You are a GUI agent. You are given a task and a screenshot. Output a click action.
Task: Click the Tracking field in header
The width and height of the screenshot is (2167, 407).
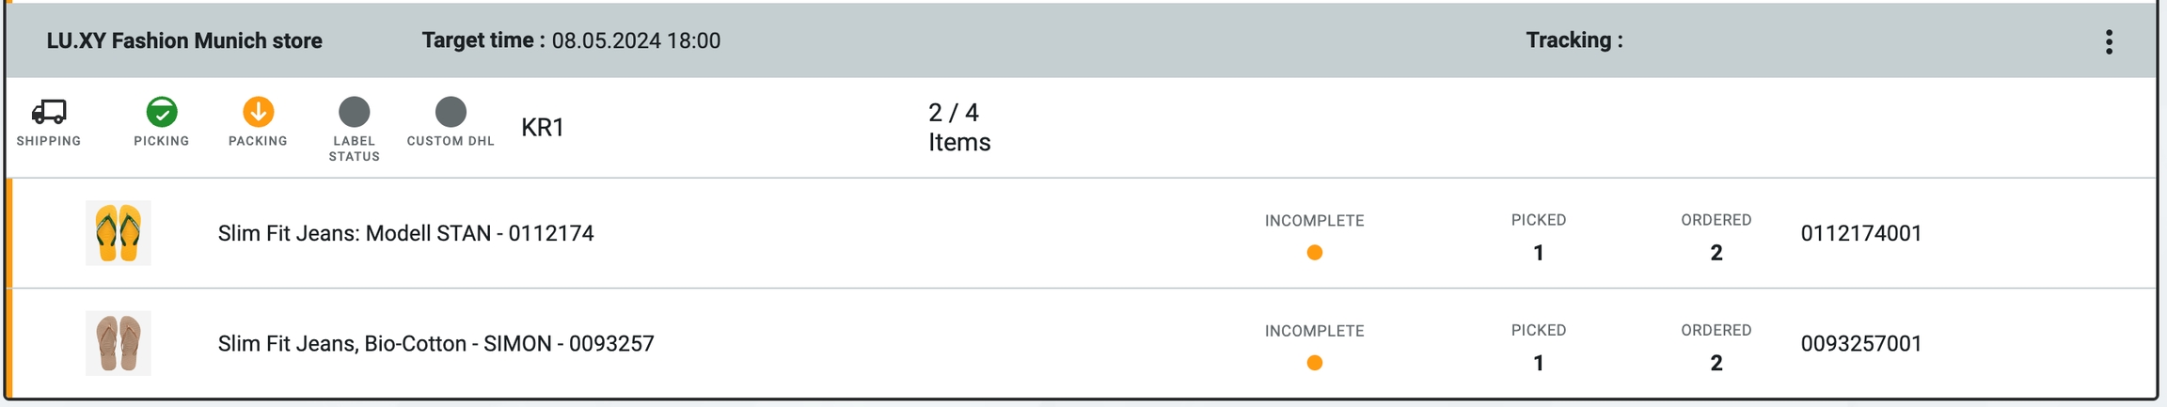(1574, 40)
